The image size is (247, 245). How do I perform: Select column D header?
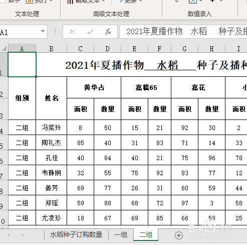[x=107, y=49]
